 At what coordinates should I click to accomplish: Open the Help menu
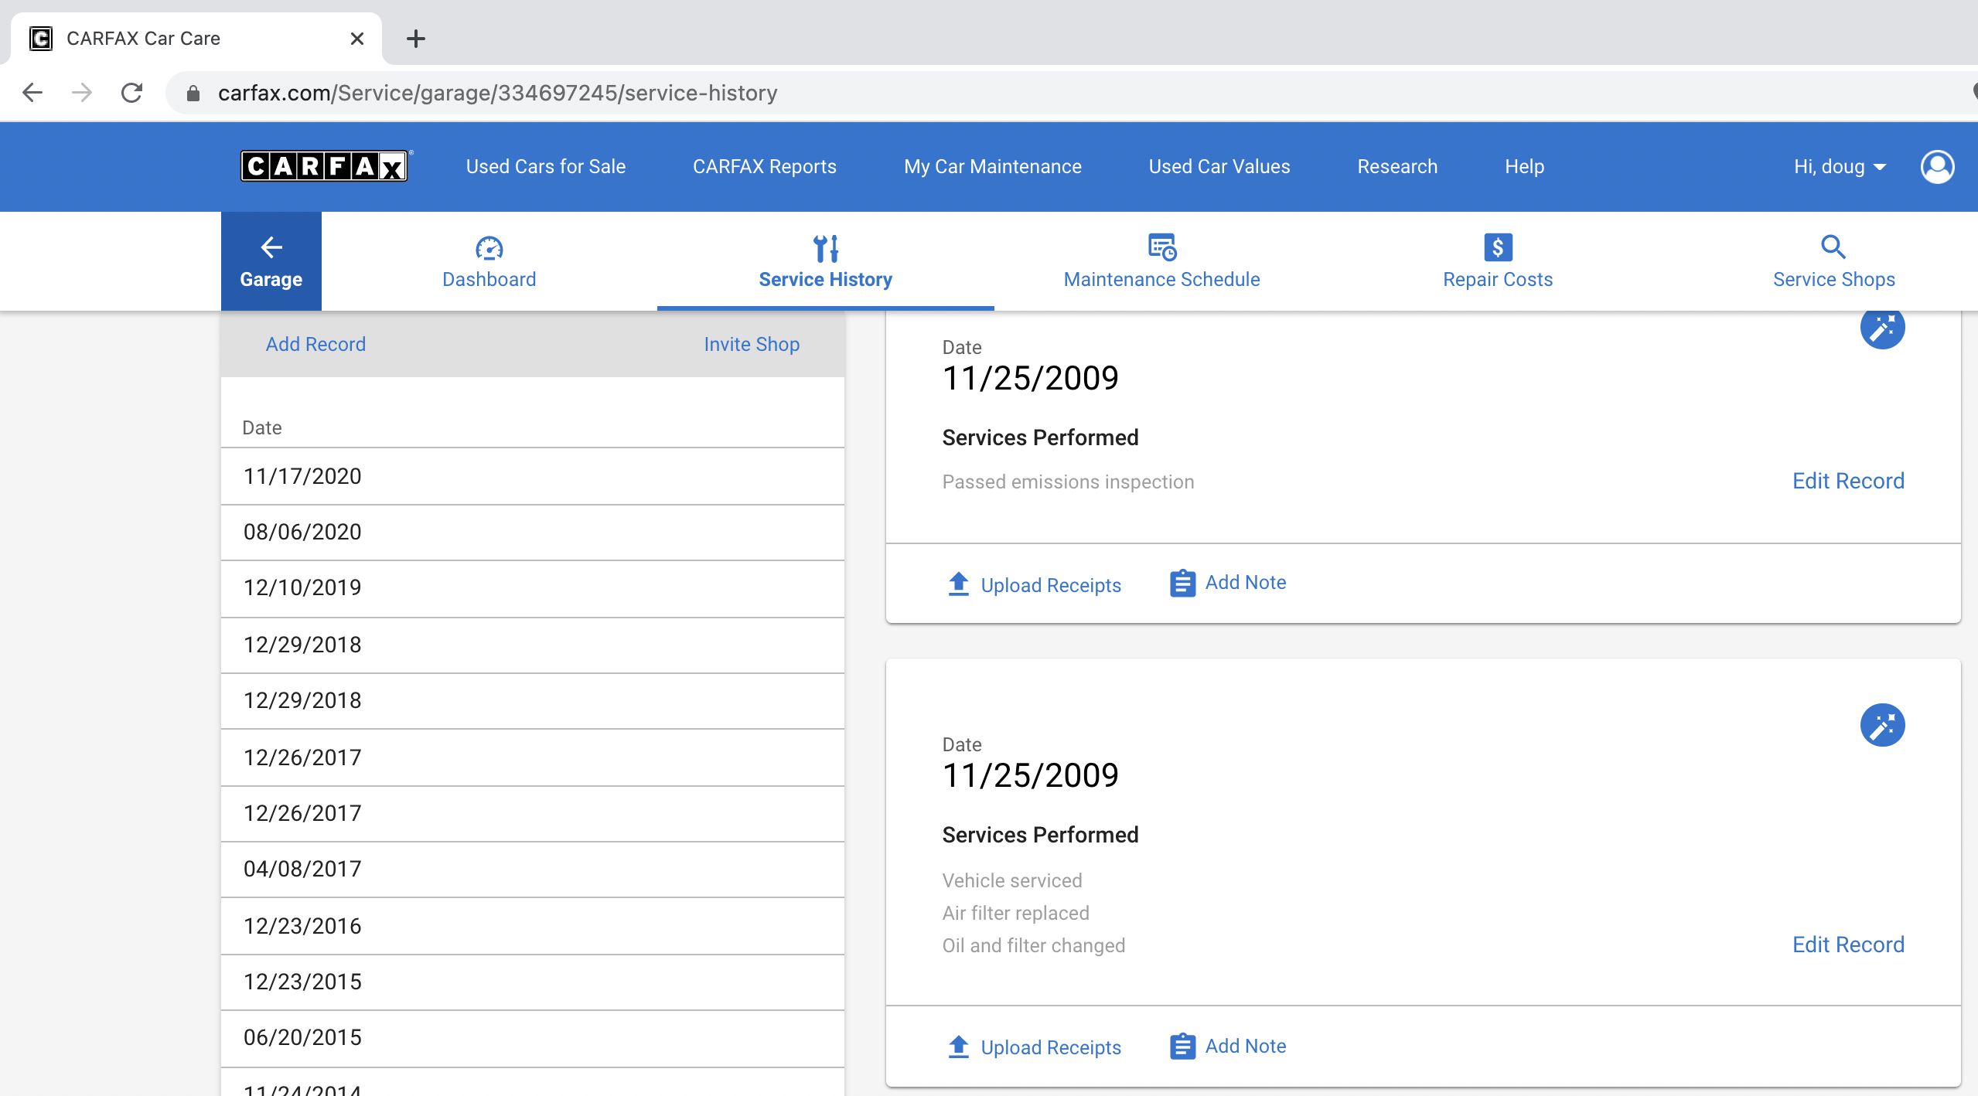[x=1525, y=167]
